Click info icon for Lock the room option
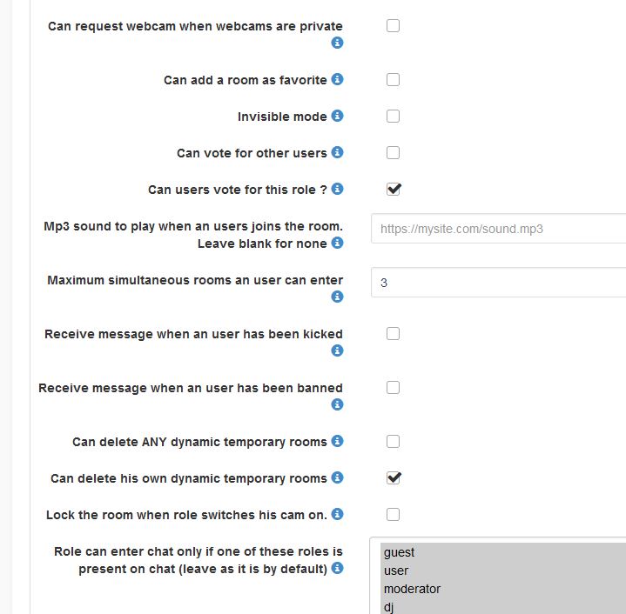The height and width of the screenshot is (614, 626). click(338, 514)
